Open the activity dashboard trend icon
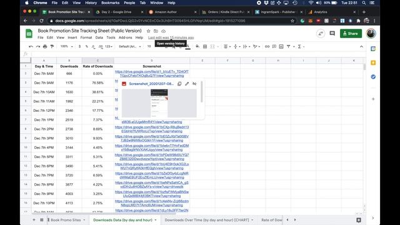 [x=321, y=33]
